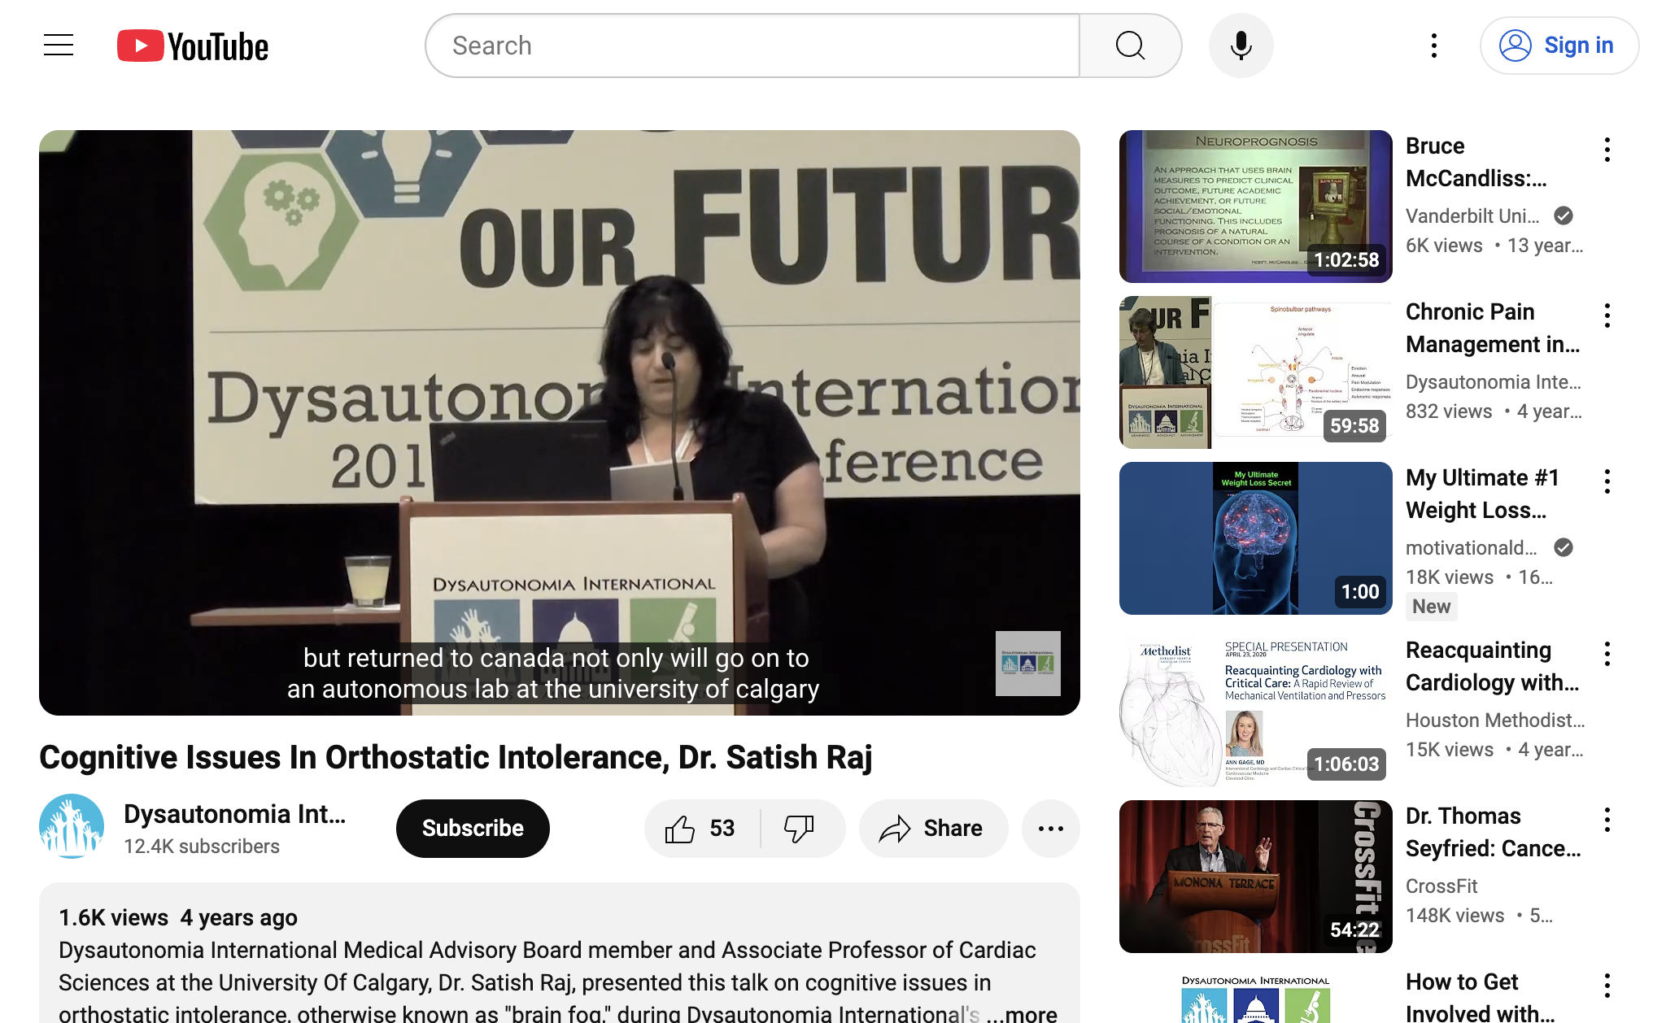Click My Ultimate #1 Weight Loss title
The height and width of the screenshot is (1023, 1666).
pos(1482,494)
